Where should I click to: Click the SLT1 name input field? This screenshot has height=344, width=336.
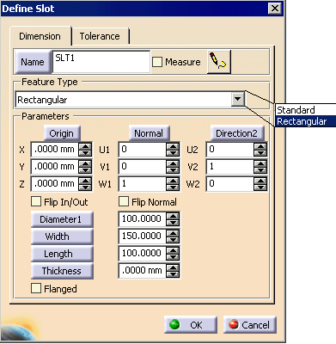(101, 62)
